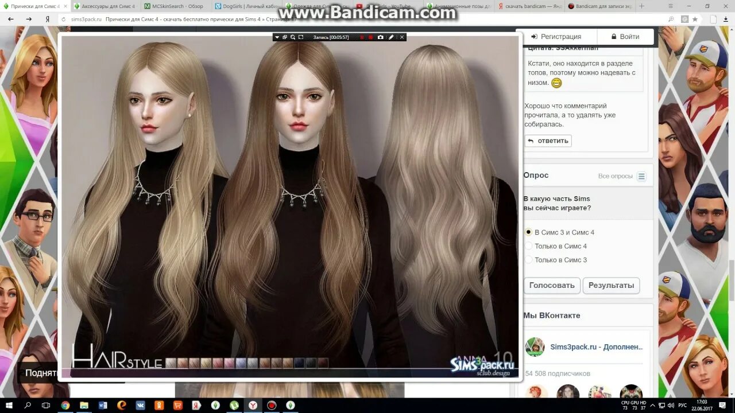The width and height of the screenshot is (735, 413).
Task: Open the Odnoklassniki taskbar icon
Action: pyautogui.click(x=159, y=406)
